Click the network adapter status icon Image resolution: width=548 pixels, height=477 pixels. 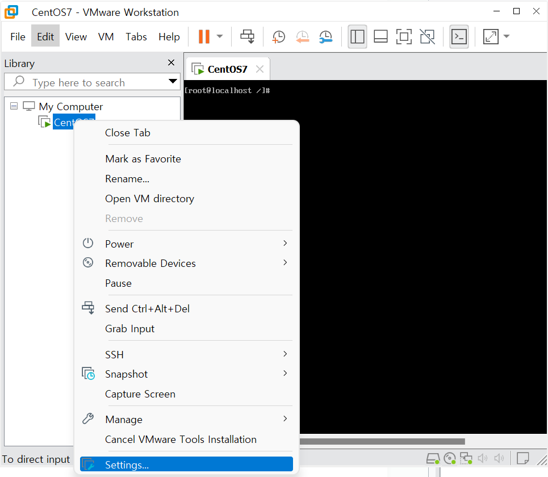[x=466, y=458]
